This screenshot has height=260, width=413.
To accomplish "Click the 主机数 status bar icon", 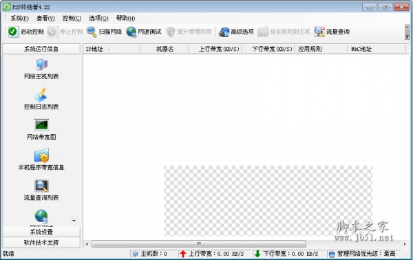I will click(136, 254).
